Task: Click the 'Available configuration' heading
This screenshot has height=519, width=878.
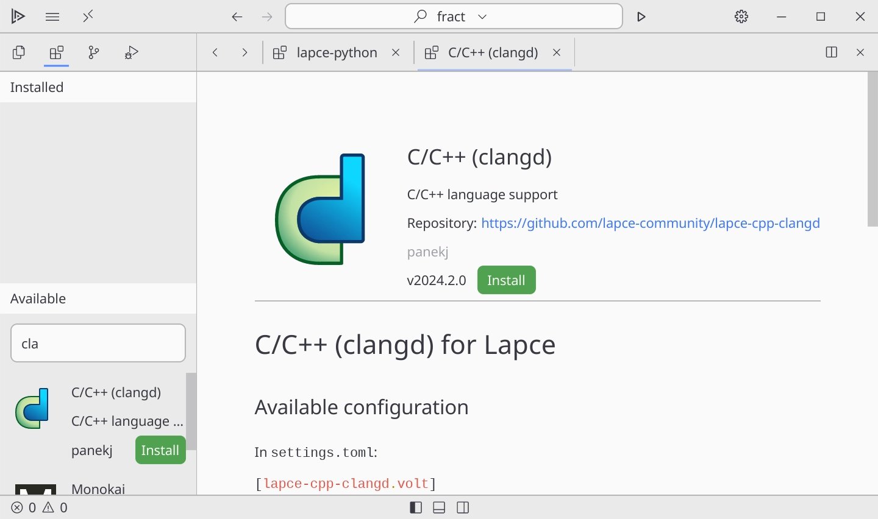Action: [x=362, y=407]
